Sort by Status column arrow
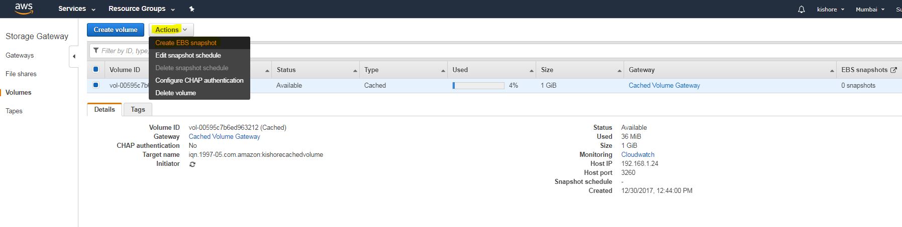This screenshot has width=902, height=227. tap(355, 71)
